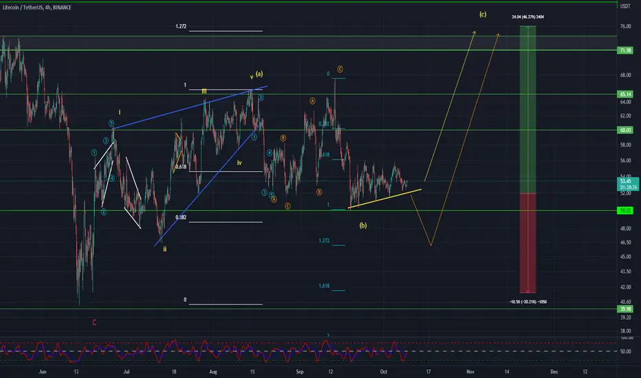Click the teal 1.618 Fibonacci label
Image resolution: width=641 pixels, height=378 pixels.
pyautogui.click(x=324, y=286)
